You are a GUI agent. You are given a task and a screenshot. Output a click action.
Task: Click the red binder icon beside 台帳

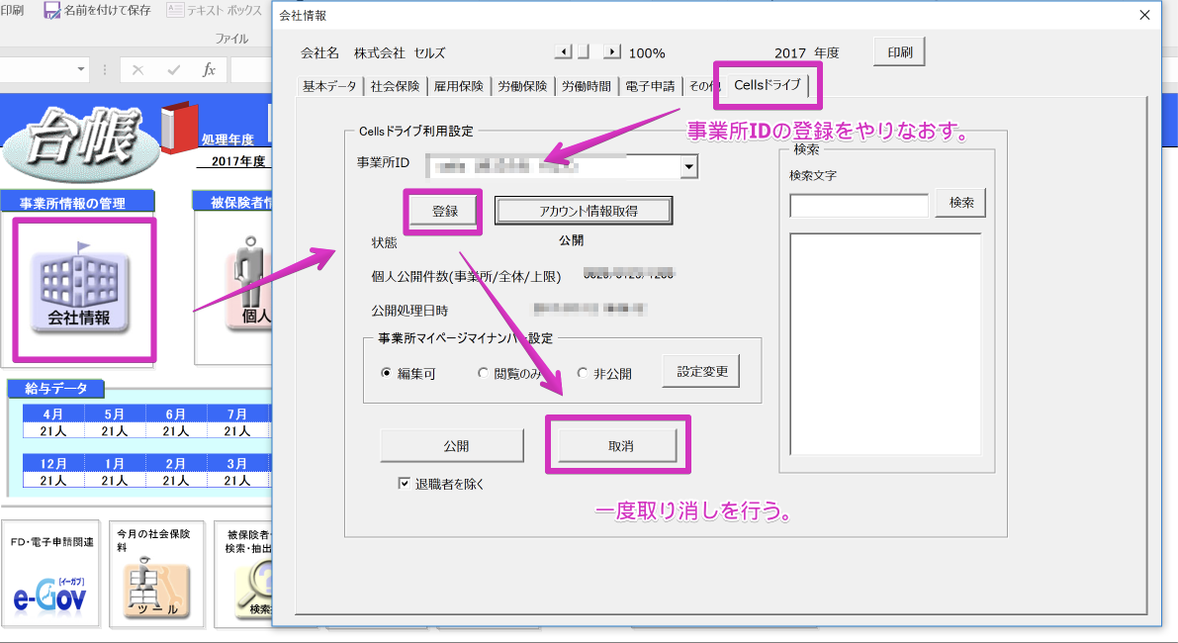point(179,127)
